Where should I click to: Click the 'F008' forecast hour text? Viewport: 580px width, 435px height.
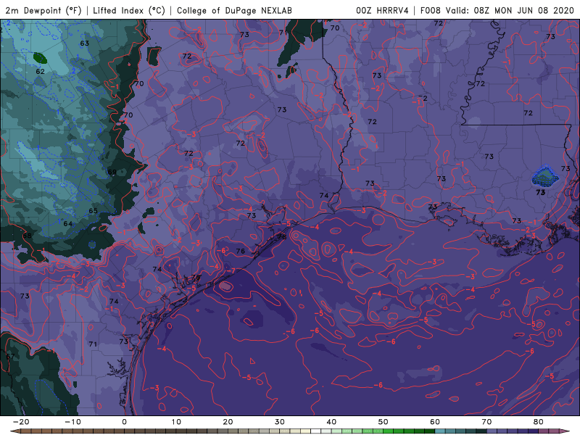point(430,10)
